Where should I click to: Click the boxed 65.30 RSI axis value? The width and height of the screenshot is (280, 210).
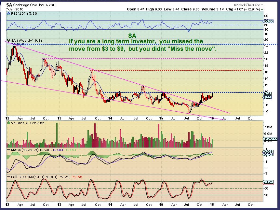click(268, 21)
